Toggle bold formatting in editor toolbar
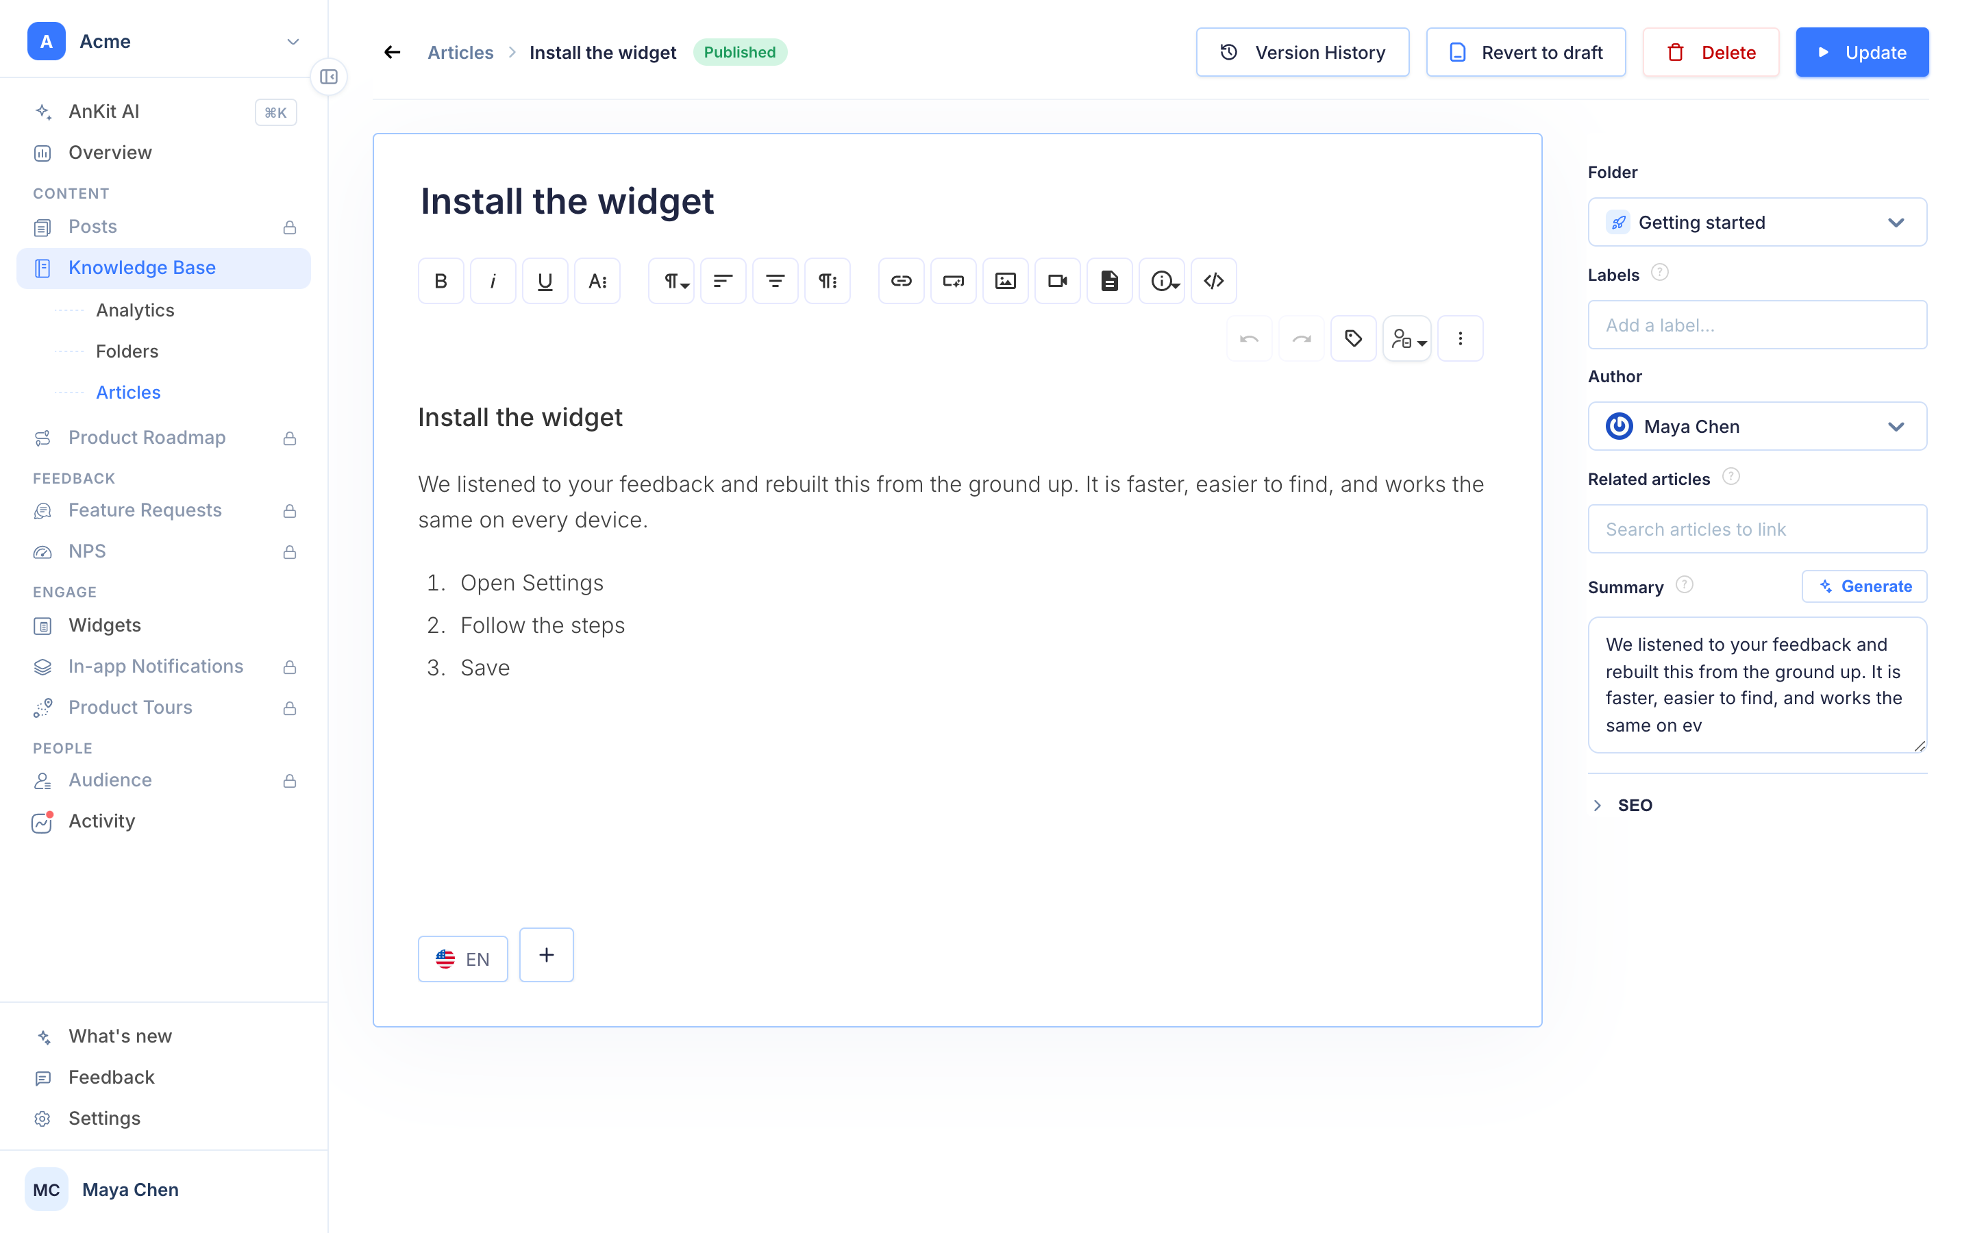Image resolution: width=1973 pixels, height=1233 pixels. (440, 281)
